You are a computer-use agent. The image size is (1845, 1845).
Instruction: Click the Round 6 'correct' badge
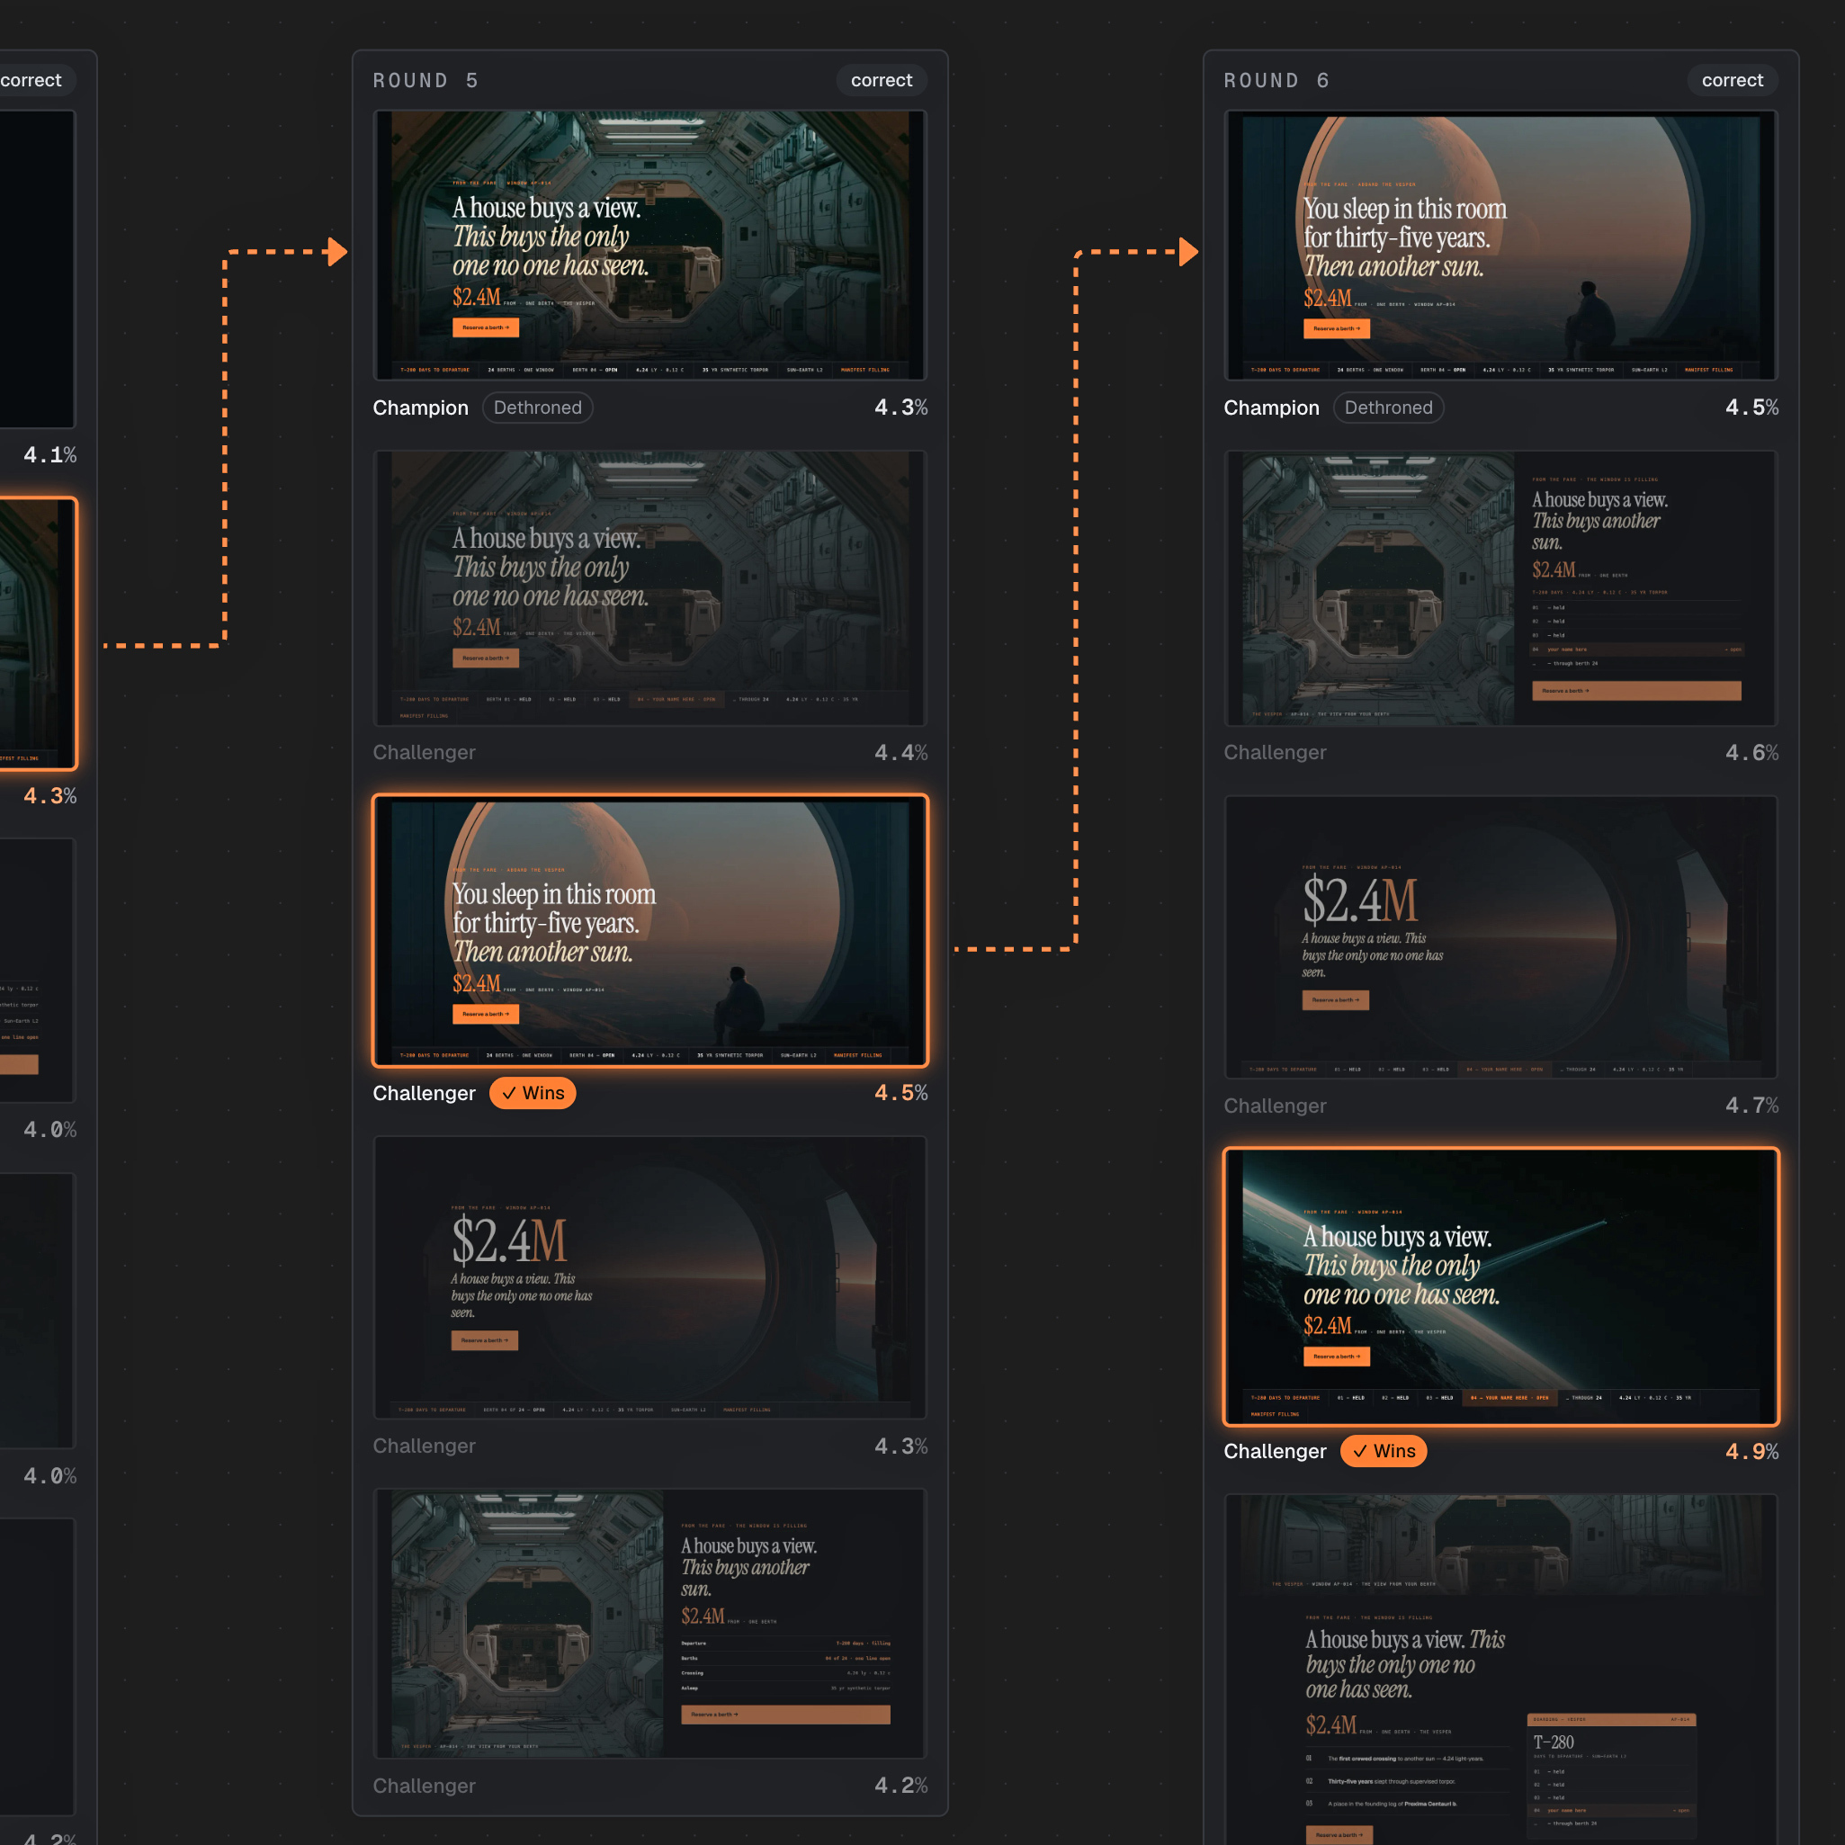click(1733, 80)
